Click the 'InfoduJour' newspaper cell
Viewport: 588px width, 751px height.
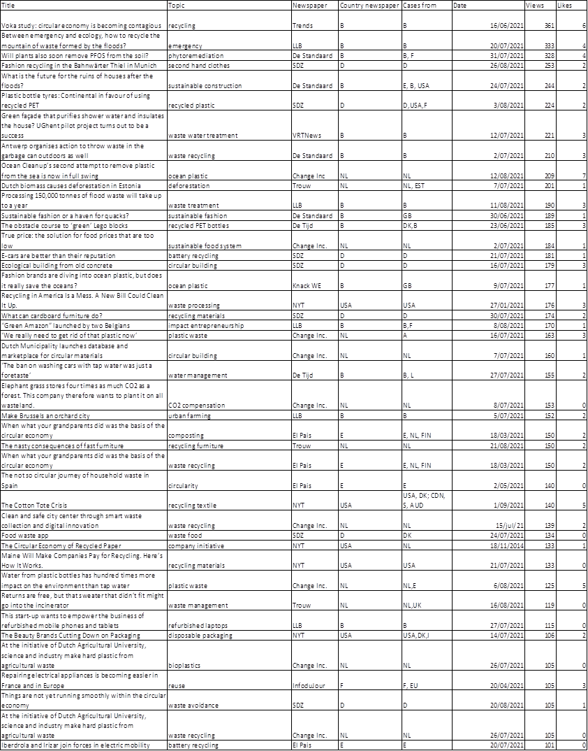click(x=315, y=680)
